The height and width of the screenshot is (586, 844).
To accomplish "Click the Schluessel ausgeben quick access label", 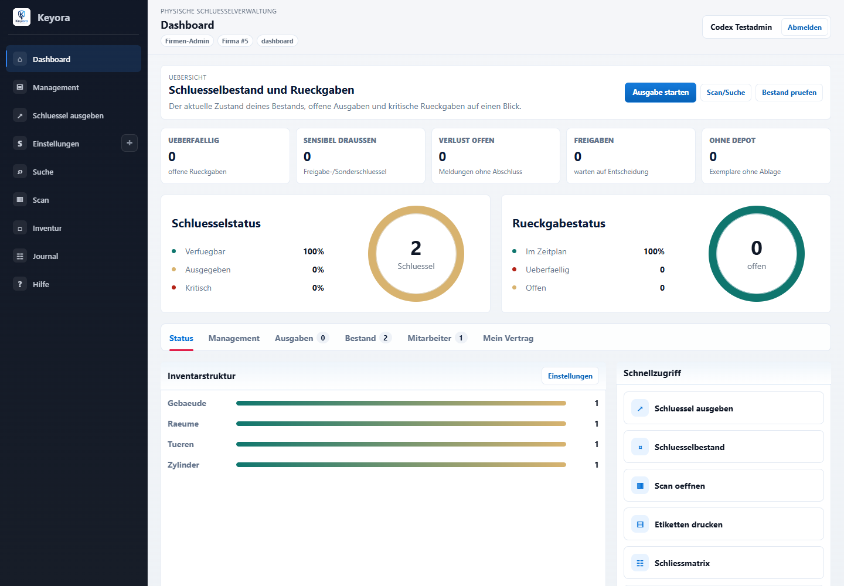I will [x=694, y=408].
